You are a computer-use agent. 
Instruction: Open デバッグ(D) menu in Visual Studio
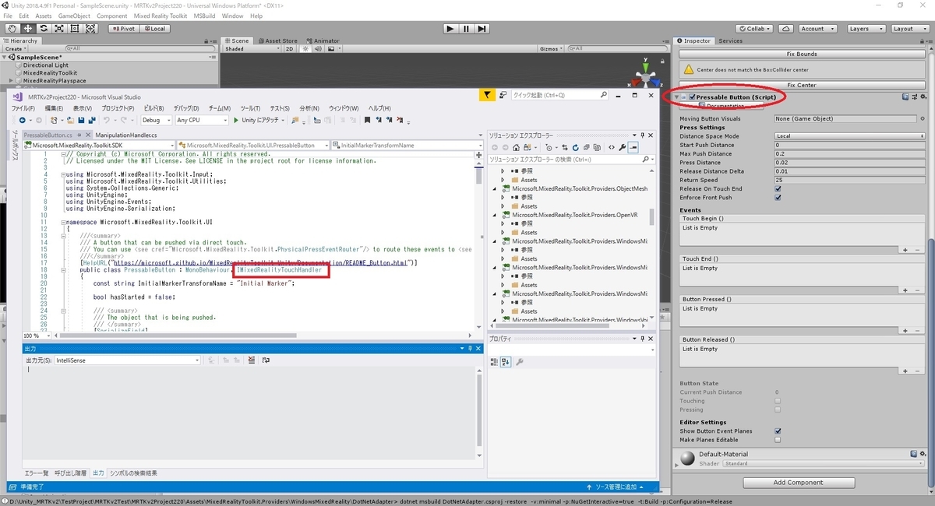tap(185, 108)
